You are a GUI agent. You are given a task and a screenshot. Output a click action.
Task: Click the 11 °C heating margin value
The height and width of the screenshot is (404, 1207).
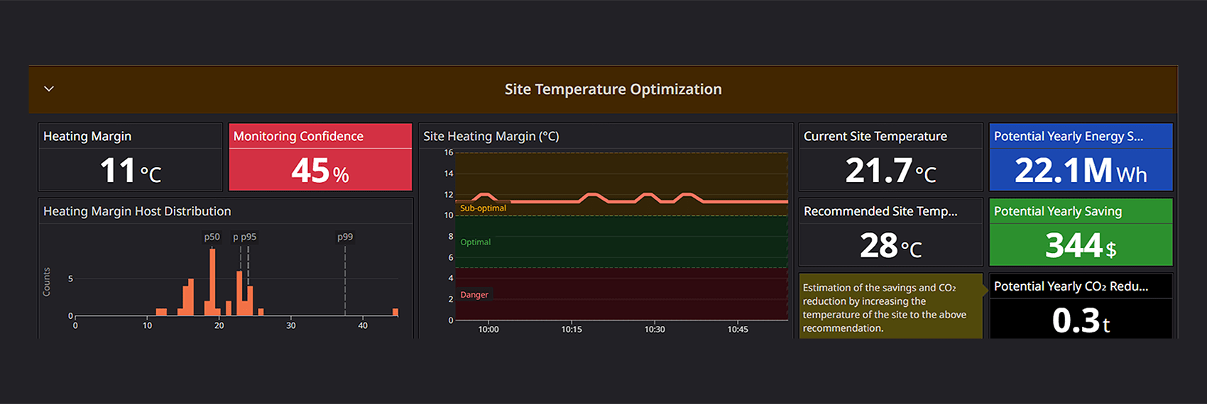coord(131,171)
